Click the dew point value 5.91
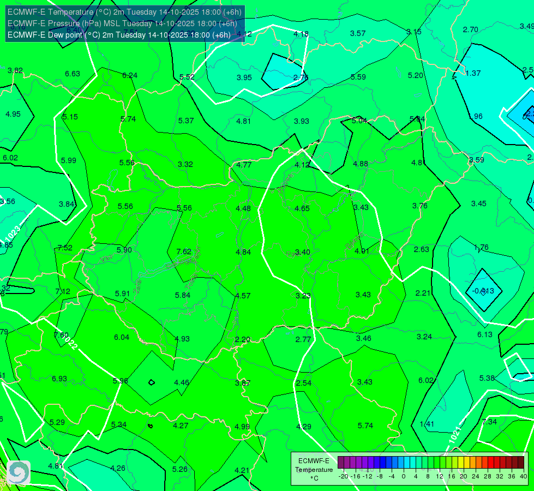 [122, 294]
